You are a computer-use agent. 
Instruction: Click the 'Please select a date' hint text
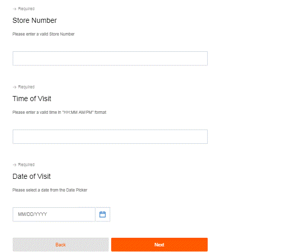click(x=50, y=190)
